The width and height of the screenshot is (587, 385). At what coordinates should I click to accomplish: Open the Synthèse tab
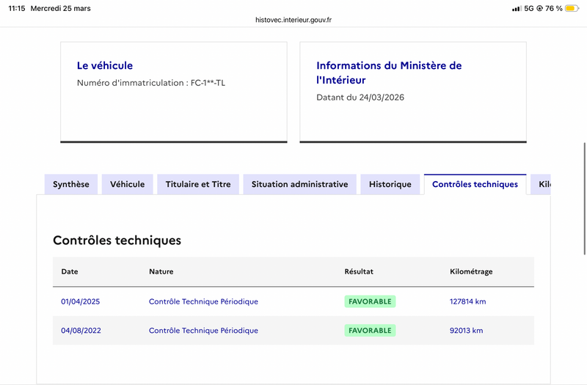click(x=71, y=184)
